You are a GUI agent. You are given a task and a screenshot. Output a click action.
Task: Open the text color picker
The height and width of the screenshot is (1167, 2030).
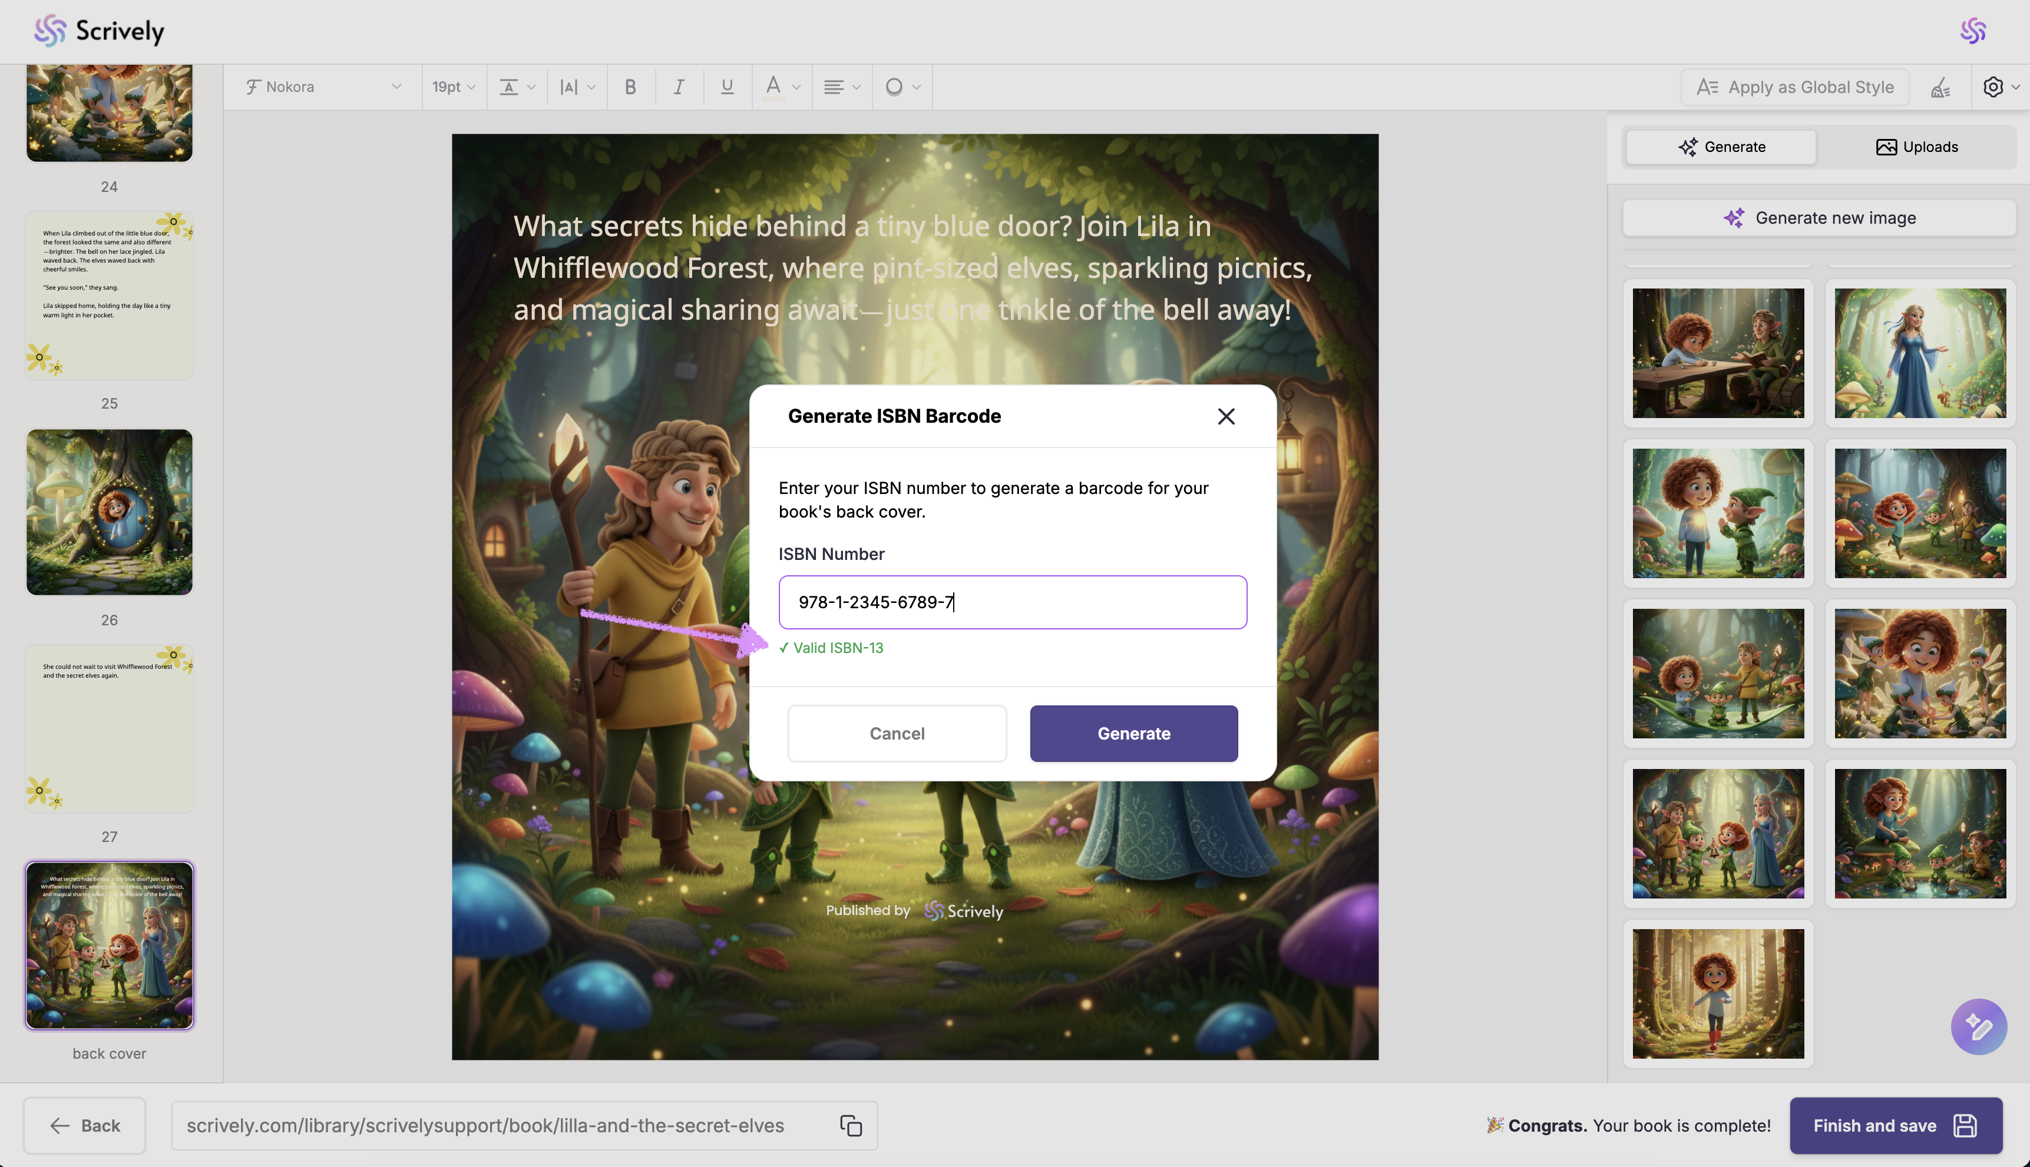pyautogui.click(x=782, y=87)
